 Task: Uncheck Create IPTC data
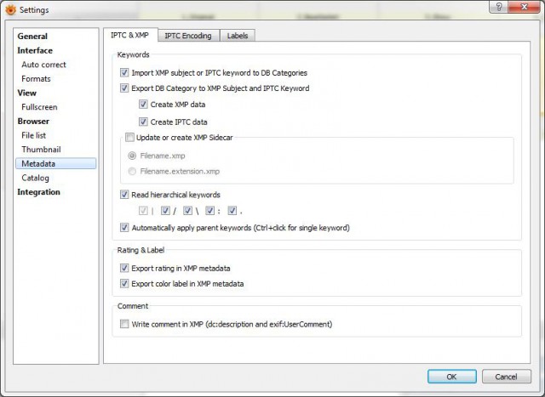(x=143, y=122)
